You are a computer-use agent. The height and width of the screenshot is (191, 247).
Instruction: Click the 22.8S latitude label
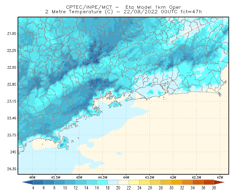click(12, 84)
